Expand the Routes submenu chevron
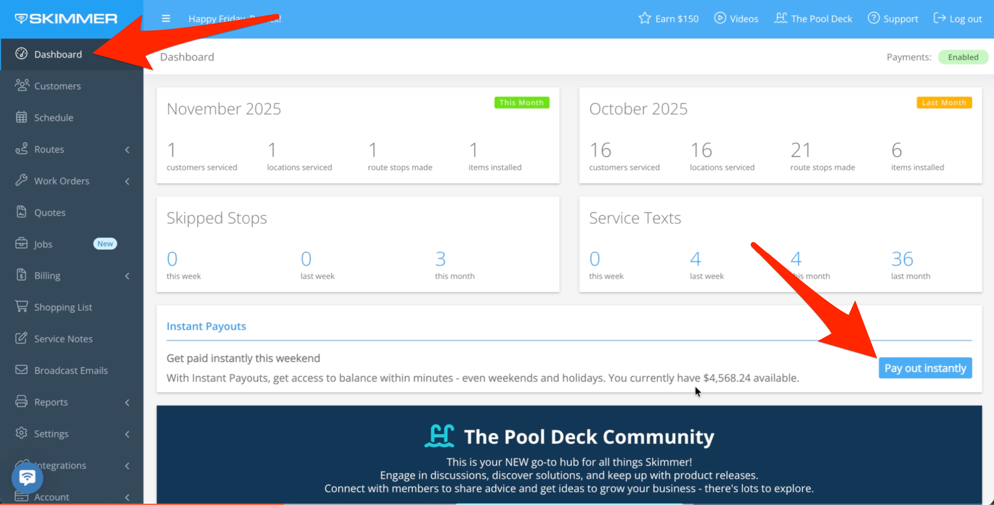 [x=127, y=149]
